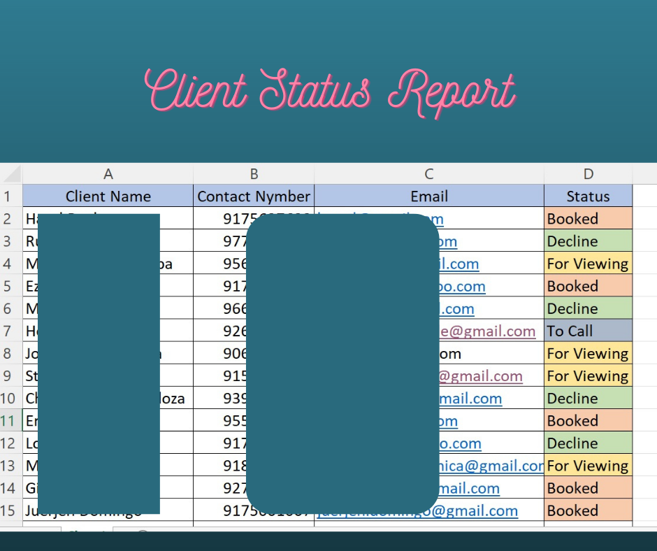Image resolution: width=657 pixels, height=551 pixels.
Task: Click the Select All corner triangle
Action: click(x=11, y=174)
